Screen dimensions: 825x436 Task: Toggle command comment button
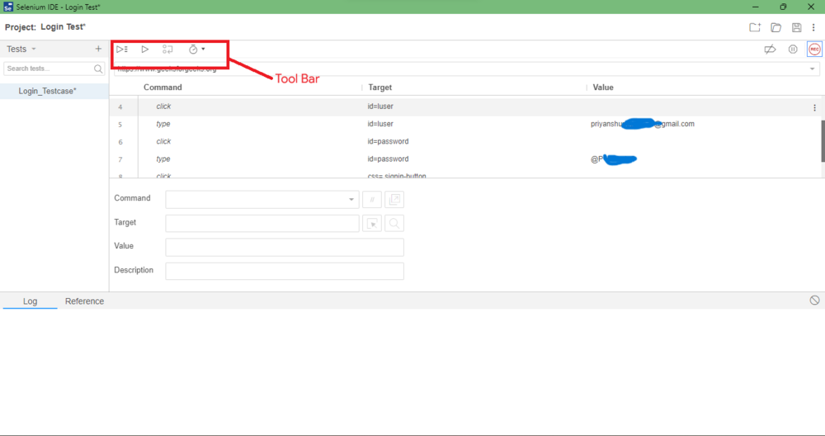(x=372, y=200)
